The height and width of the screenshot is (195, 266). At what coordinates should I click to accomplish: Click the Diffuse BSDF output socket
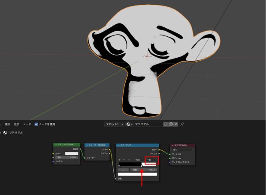tap(80, 149)
